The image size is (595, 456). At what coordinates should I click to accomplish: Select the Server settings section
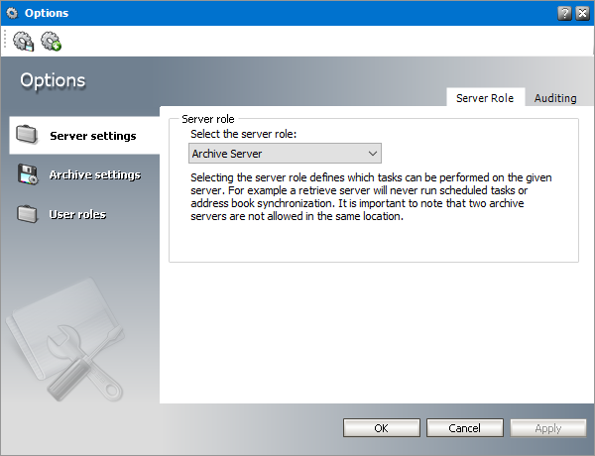pos(84,136)
